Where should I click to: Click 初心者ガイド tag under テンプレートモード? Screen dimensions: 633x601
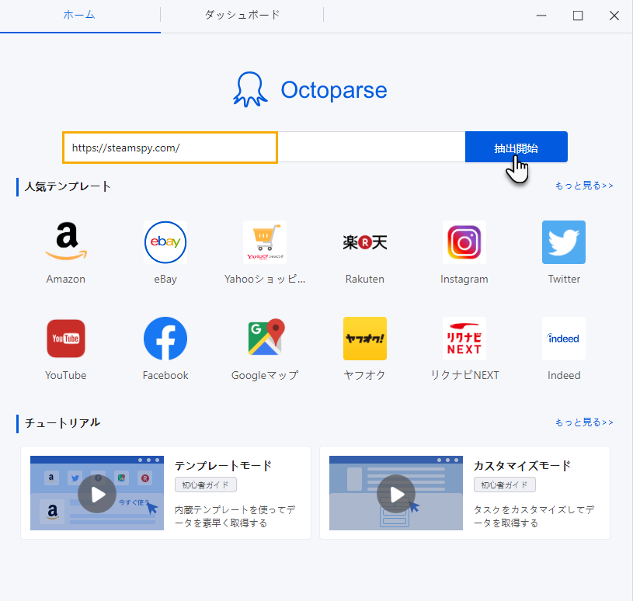pos(206,485)
